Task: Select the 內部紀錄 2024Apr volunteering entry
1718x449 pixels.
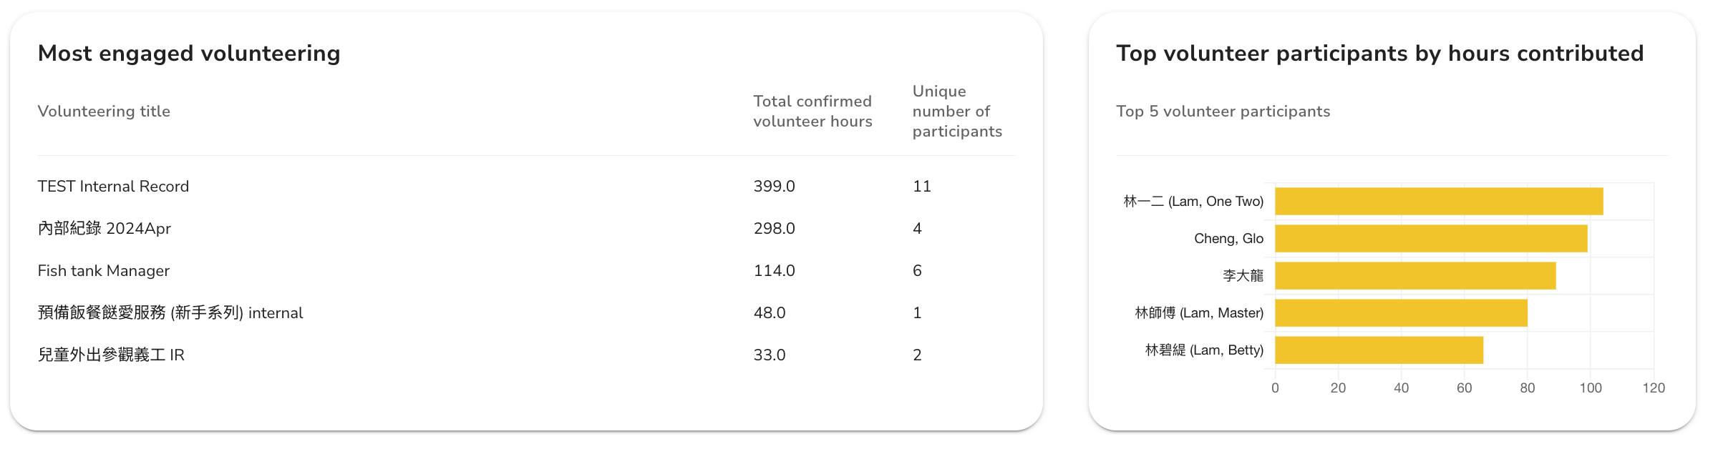Action: 104,229
